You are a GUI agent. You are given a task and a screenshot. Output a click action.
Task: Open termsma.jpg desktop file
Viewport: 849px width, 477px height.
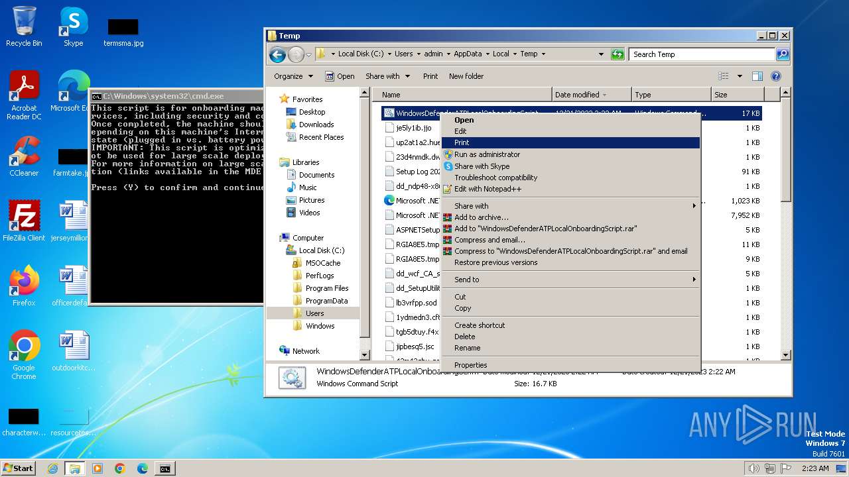[x=123, y=32]
